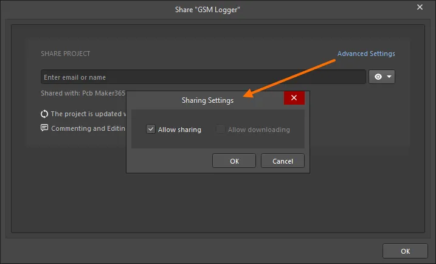Confirm Sharing Settings with OK
The image size is (436, 264).
234,161
